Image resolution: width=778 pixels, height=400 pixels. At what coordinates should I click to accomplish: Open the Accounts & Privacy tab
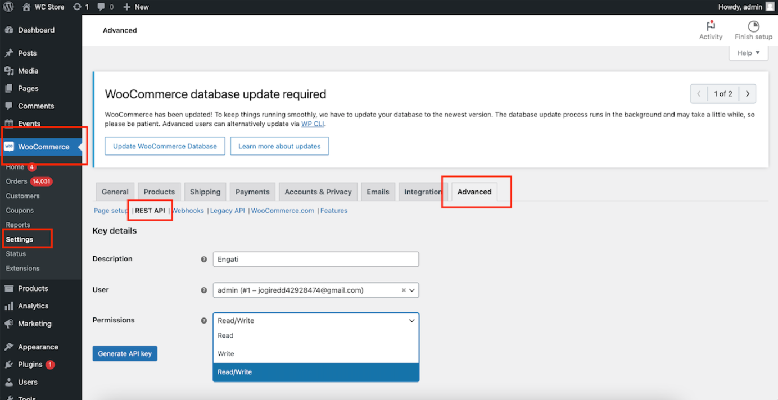click(318, 192)
